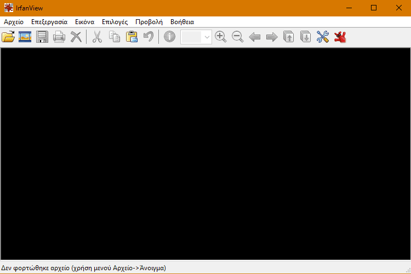Viewport: 411px width, 274px height.
Task: Open the Βοήθεια menu
Action: (182, 22)
